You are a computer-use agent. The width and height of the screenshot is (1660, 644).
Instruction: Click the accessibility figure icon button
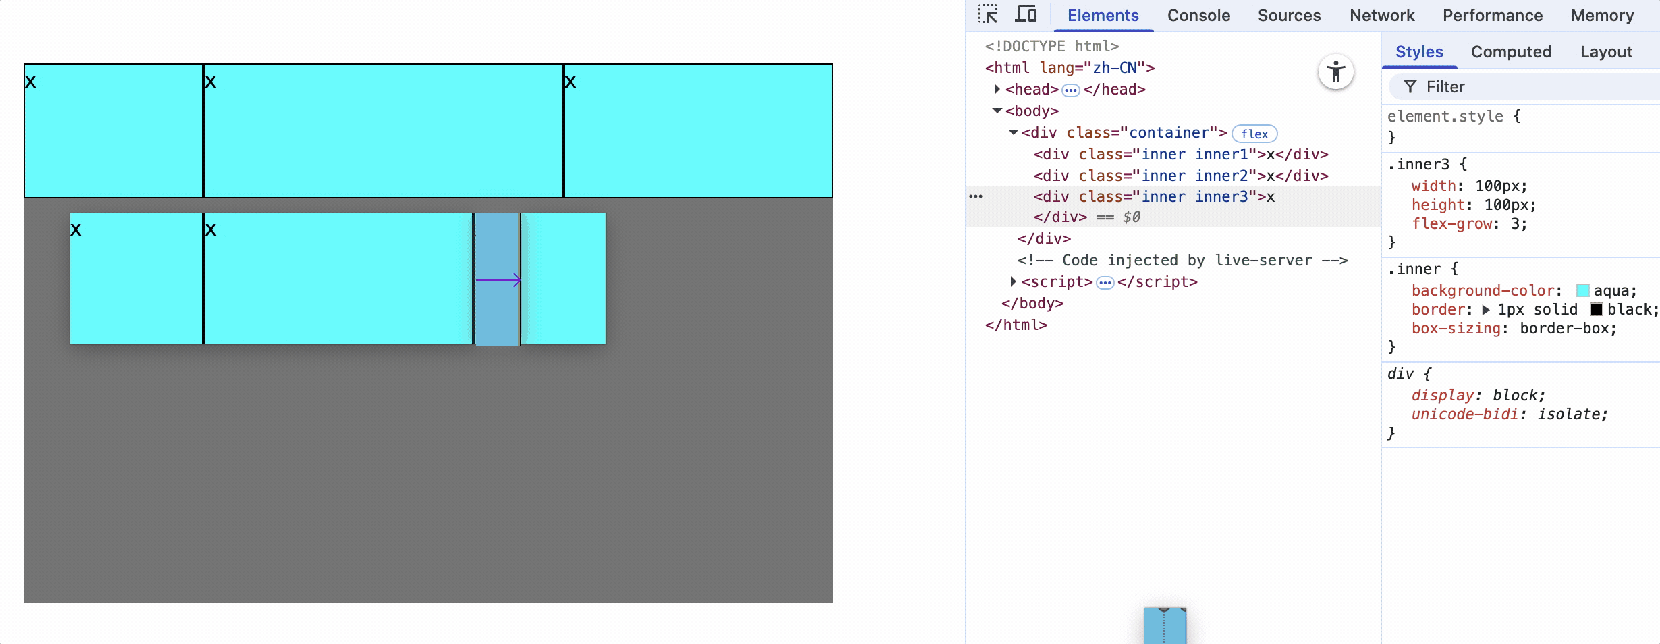[1336, 72]
